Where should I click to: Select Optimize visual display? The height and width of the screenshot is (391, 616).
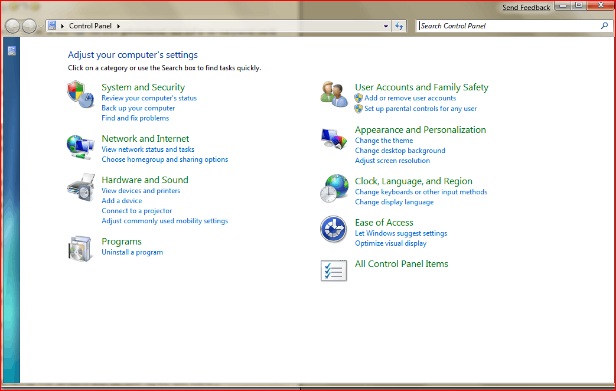coord(390,243)
